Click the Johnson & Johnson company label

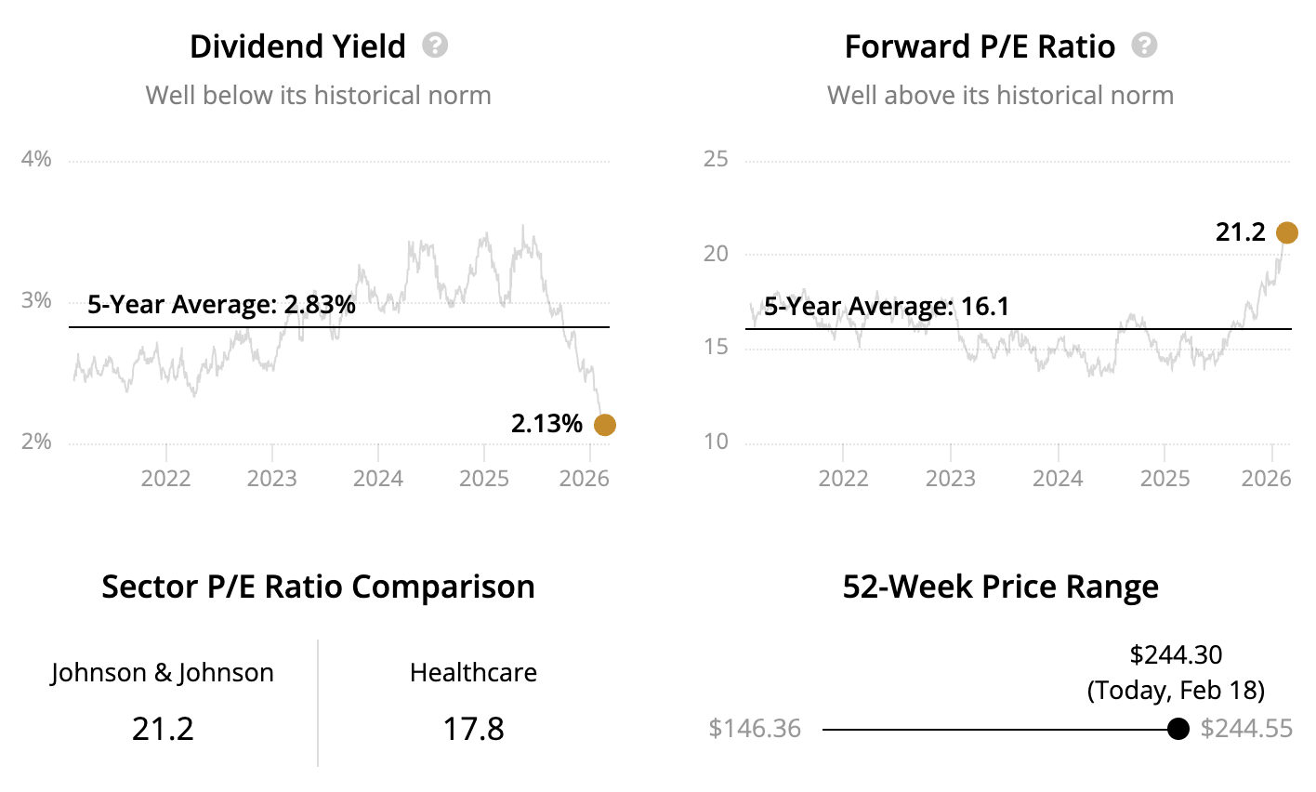tap(163, 672)
